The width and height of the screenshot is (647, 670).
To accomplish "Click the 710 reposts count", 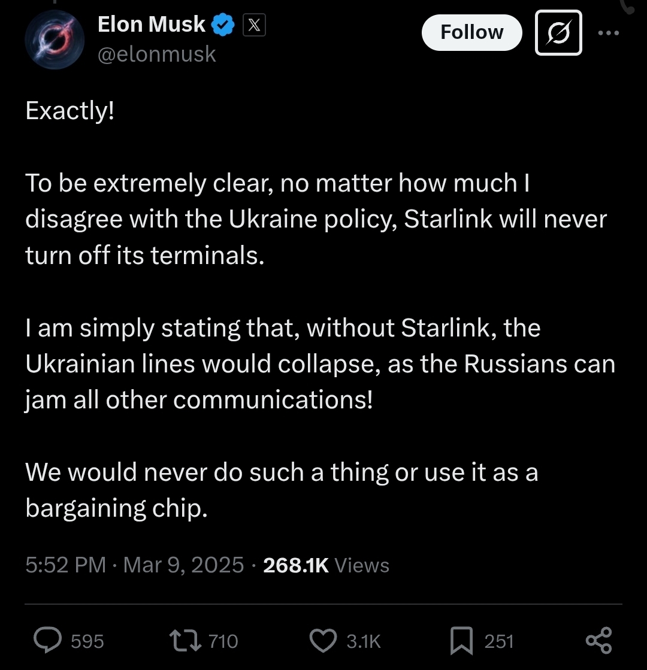I will [x=223, y=641].
